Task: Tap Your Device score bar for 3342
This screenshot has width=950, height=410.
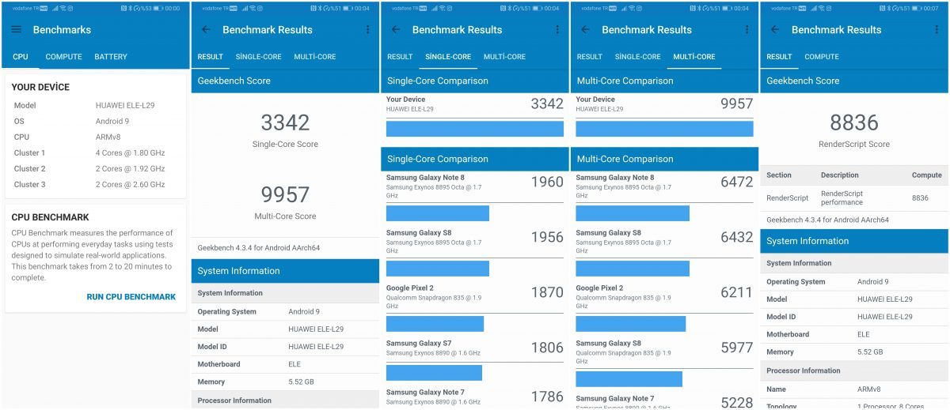Action: pos(475,129)
